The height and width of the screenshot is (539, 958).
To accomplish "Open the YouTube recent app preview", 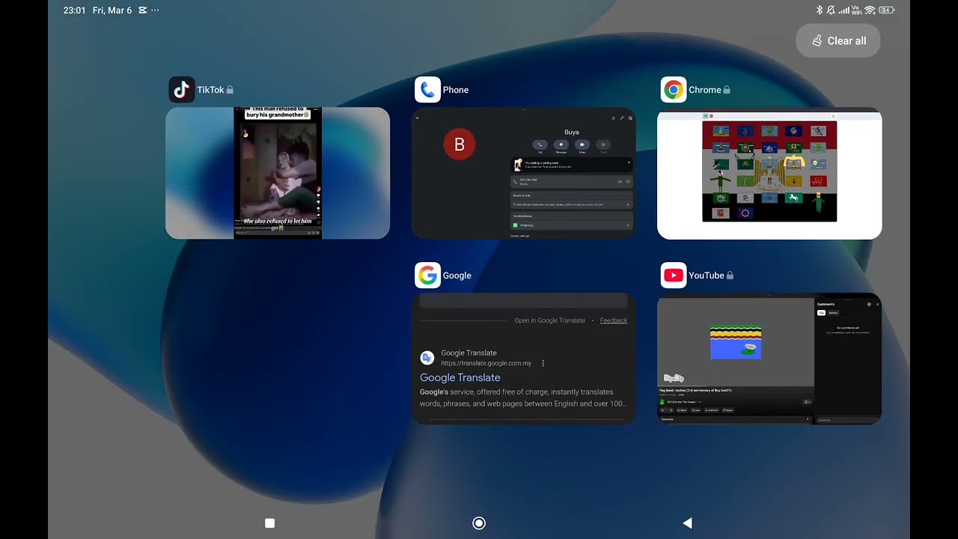I will pyautogui.click(x=769, y=359).
